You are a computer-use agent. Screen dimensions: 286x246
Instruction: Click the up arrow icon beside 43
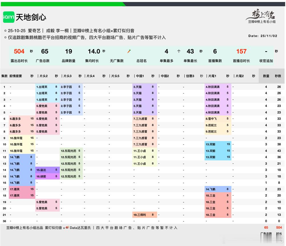(x=179, y=51)
